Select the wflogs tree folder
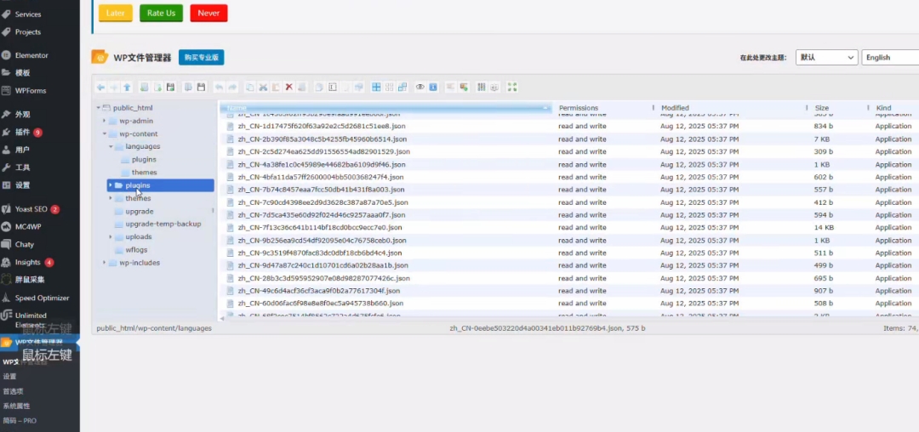919x432 pixels. point(135,250)
